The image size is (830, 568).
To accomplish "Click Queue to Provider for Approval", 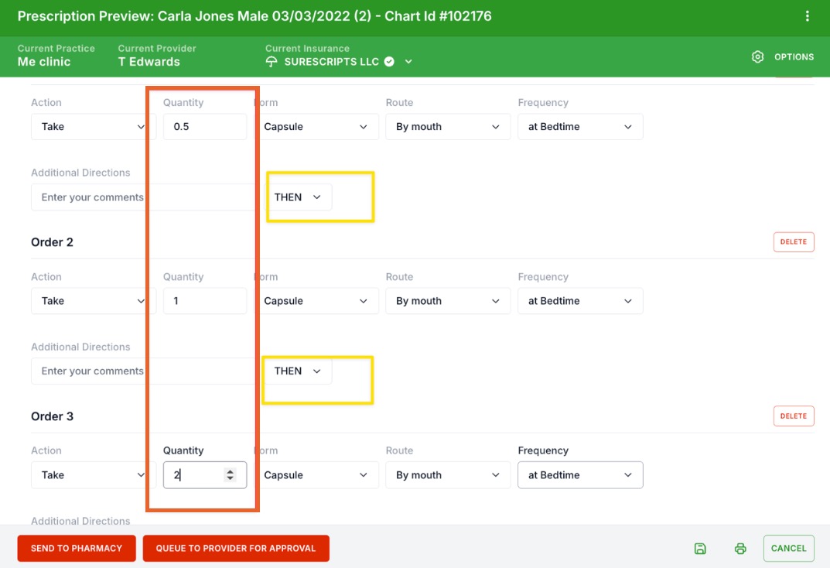I will coord(236,549).
